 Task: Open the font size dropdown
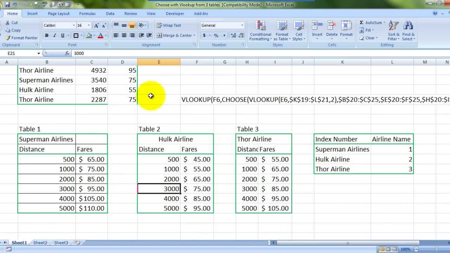[89, 25]
